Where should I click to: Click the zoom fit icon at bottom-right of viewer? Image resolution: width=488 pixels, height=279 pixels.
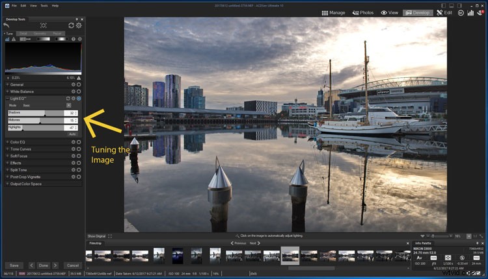click(x=481, y=236)
